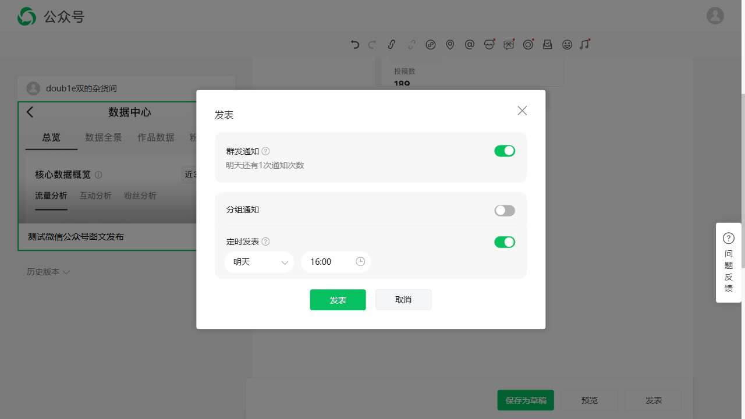Disable the 定时发表 toggle

coord(505,242)
